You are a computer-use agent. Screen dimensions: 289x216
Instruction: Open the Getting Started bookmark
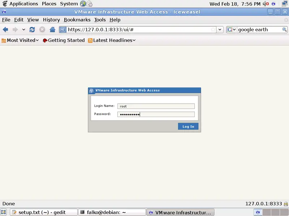64,40
